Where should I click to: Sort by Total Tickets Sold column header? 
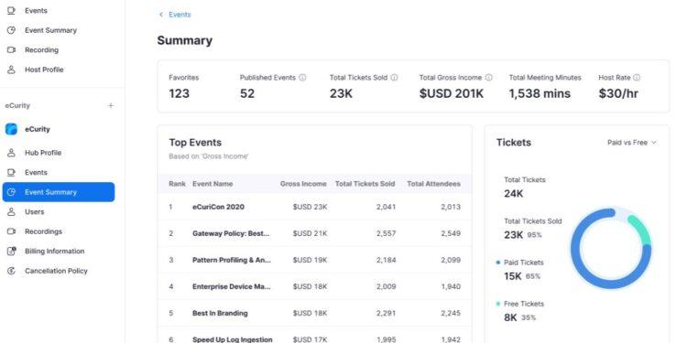coord(365,184)
